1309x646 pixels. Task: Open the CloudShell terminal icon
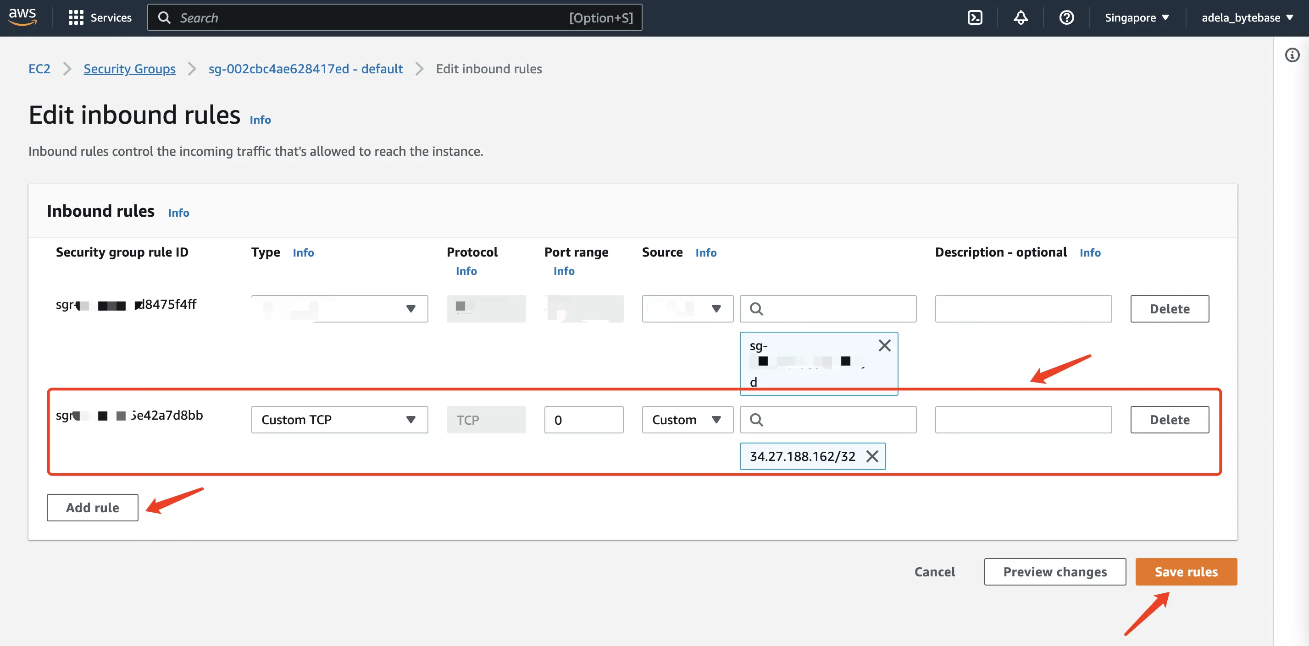[975, 18]
